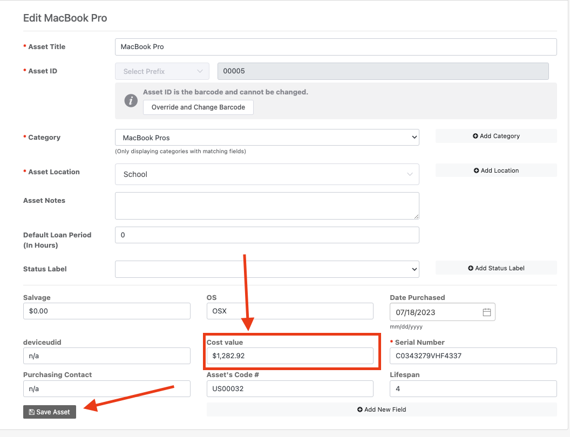Click the OS input field

(290, 311)
